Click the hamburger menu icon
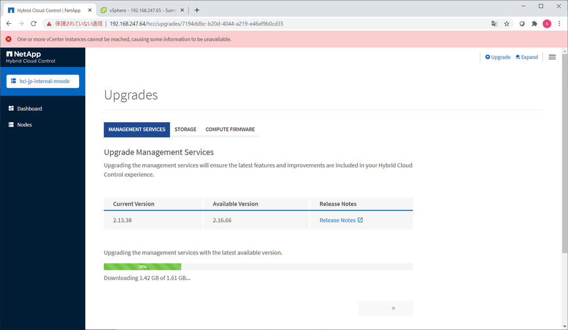 click(x=552, y=57)
